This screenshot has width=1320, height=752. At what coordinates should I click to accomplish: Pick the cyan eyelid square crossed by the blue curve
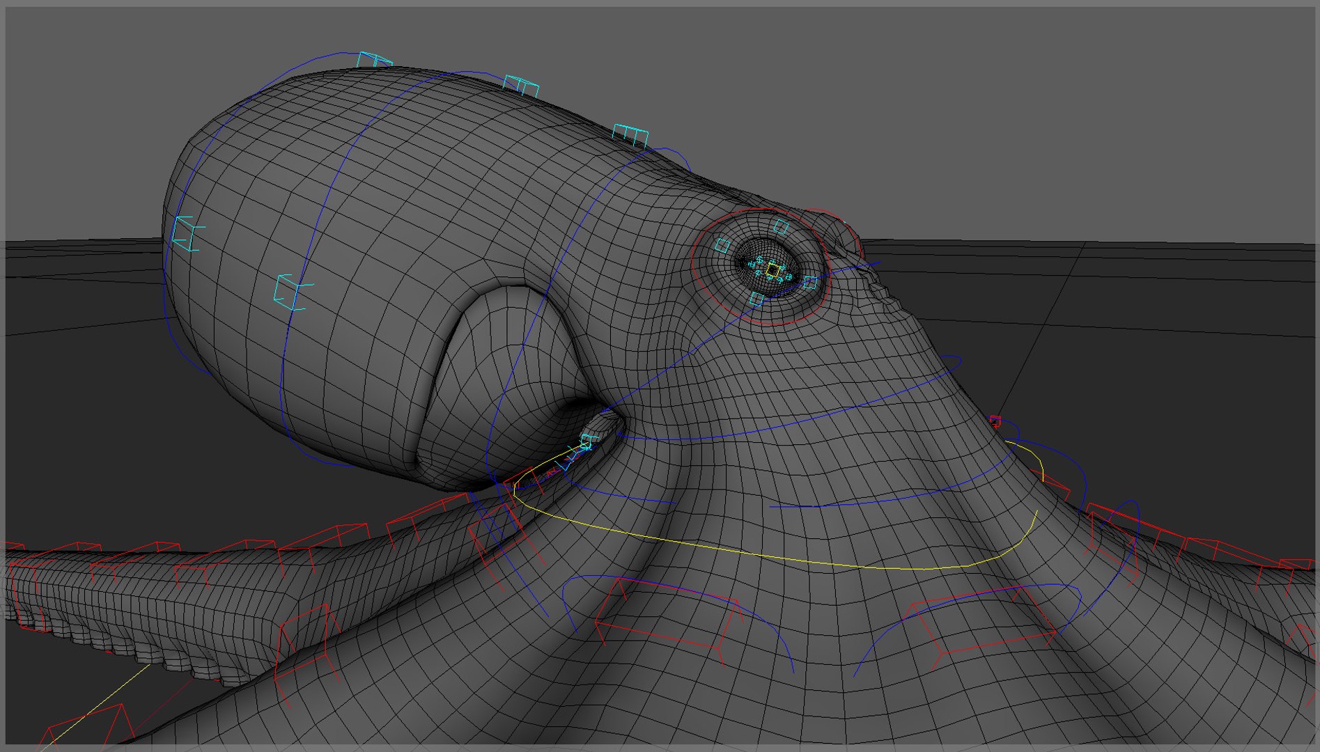(809, 283)
